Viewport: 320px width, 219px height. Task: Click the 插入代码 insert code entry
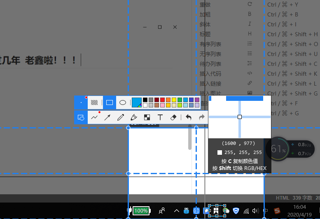pos(210,74)
